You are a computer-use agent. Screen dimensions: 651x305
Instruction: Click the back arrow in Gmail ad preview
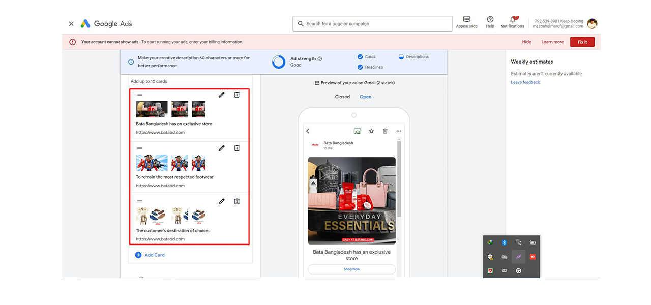pos(308,131)
